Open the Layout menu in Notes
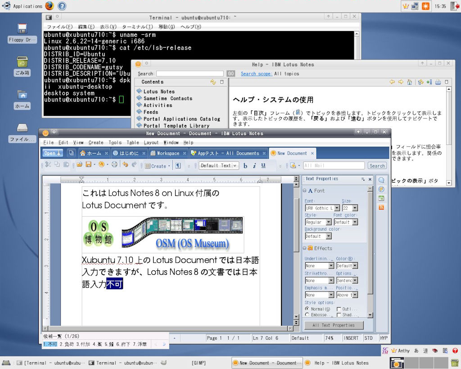This screenshot has height=369, width=461. [x=151, y=142]
